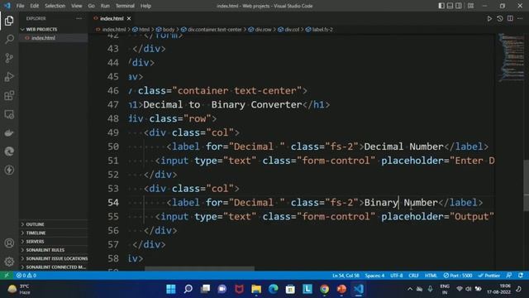Image resolution: width=529 pixels, height=298 pixels.
Task: Open the timeline history icon in editor toolbar
Action: click(x=500, y=18)
